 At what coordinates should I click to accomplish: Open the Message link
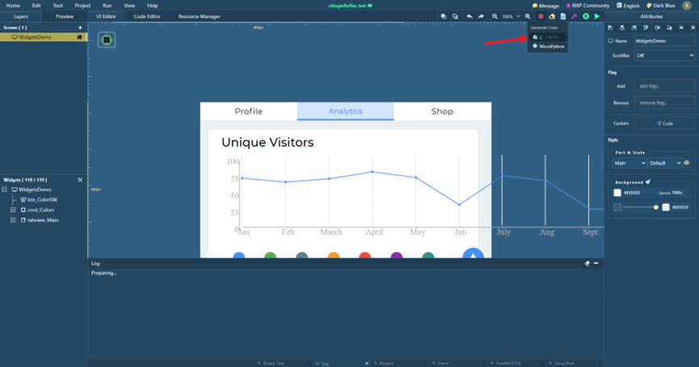pyautogui.click(x=545, y=6)
